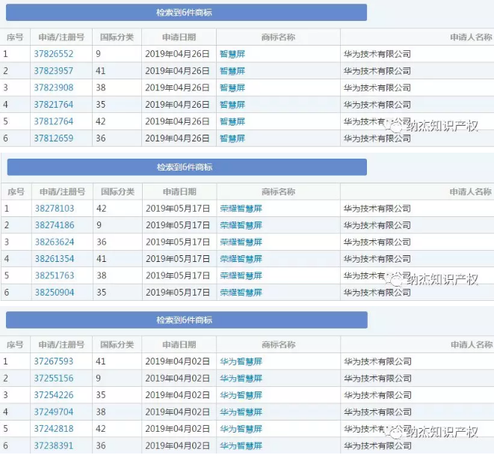
Task: Select class 41 in row 37823957
Action: click(100, 71)
